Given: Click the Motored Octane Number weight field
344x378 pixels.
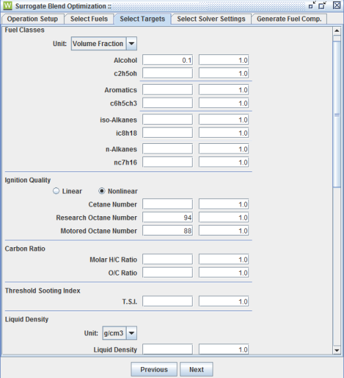Looking at the screenshot, I should (224, 231).
